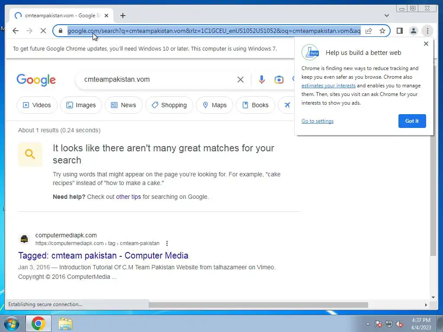This screenshot has width=443, height=332.
Task: Show hidden system tray icons
Action: tap(368, 324)
